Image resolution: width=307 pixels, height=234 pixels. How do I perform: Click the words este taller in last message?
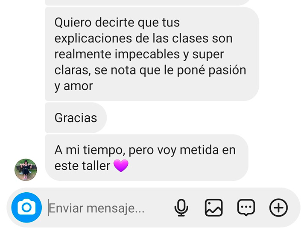point(82,166)
